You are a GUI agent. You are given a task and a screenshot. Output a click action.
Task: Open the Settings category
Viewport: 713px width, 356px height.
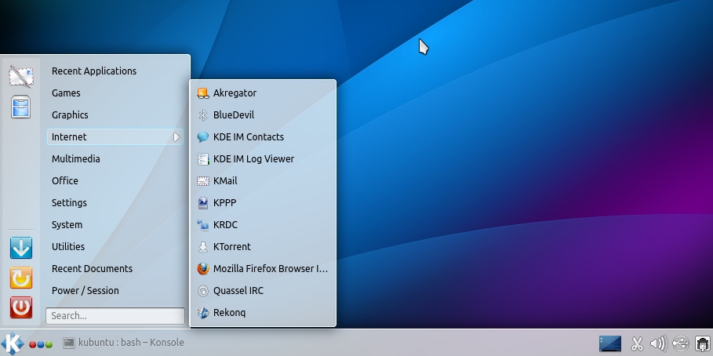click(x=115, y=203)
